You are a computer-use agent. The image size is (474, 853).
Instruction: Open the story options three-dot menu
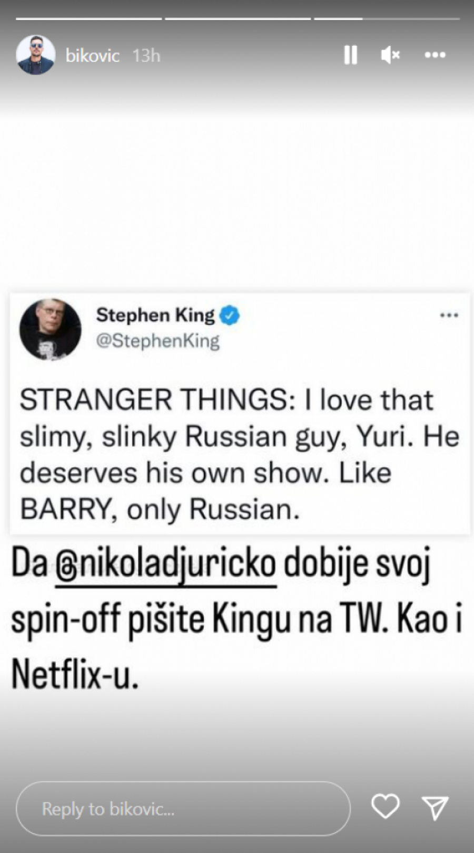[x=435, y=55]
